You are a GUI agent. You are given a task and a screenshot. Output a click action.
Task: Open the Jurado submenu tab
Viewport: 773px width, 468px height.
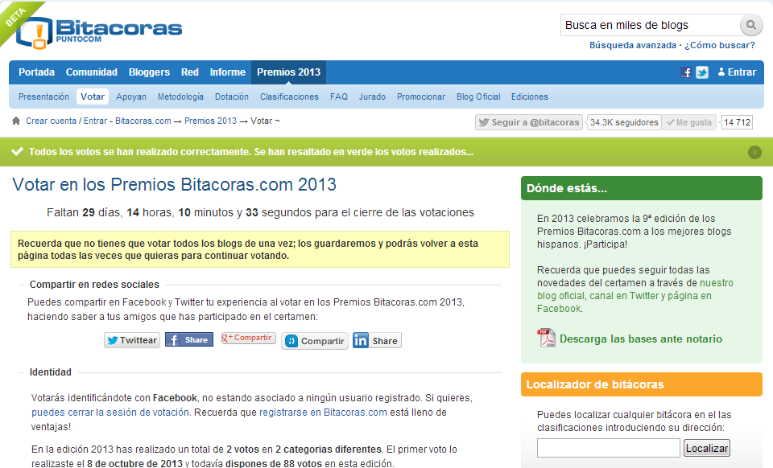click(372, 97)
